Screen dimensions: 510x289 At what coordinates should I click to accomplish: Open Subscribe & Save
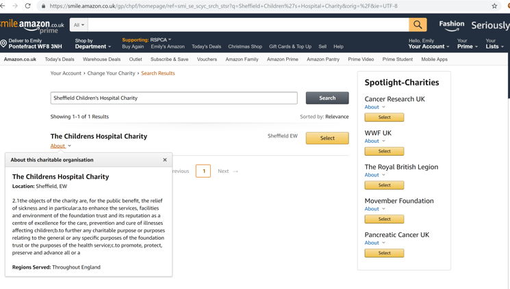coord(170,59)
